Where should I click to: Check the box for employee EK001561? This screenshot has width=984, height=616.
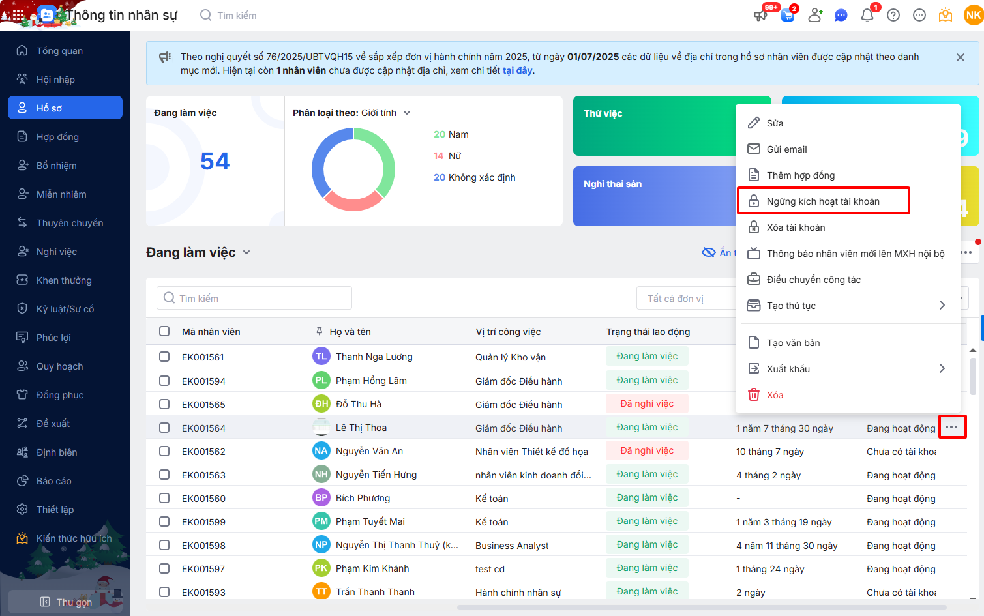[164, 357]
